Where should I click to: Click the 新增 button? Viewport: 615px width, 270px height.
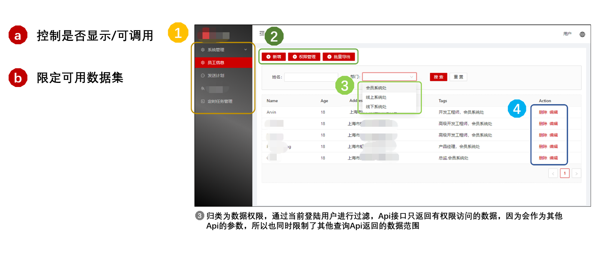[x=274, y=57]
